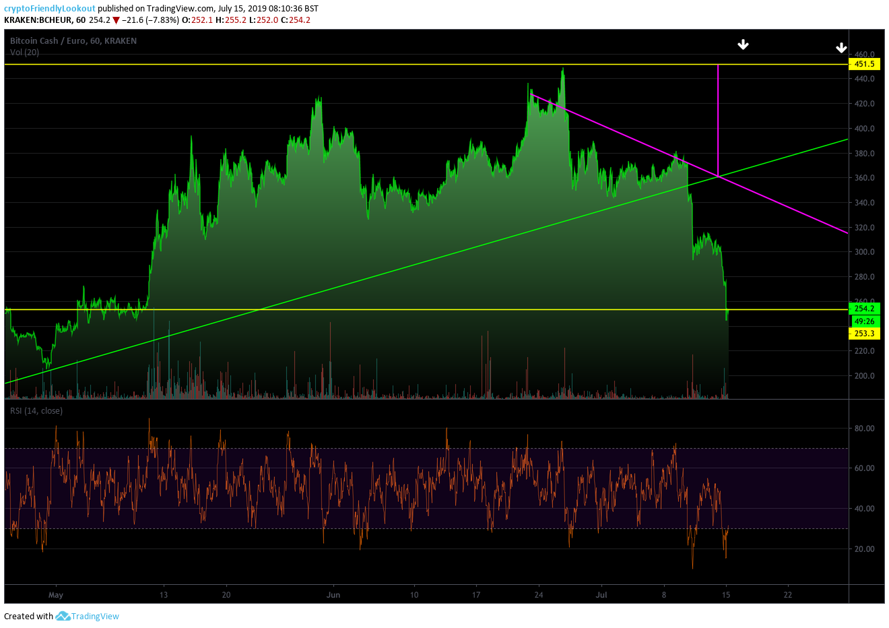Click the 20.00 RSI axis label
Viewport: 889px width, 628px height.
865,549
